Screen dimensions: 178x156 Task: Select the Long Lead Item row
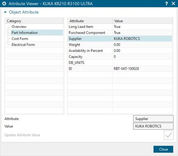coord(81,27)
